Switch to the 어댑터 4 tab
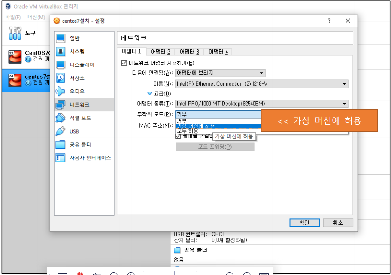391x275 pixels. point(218,52)
